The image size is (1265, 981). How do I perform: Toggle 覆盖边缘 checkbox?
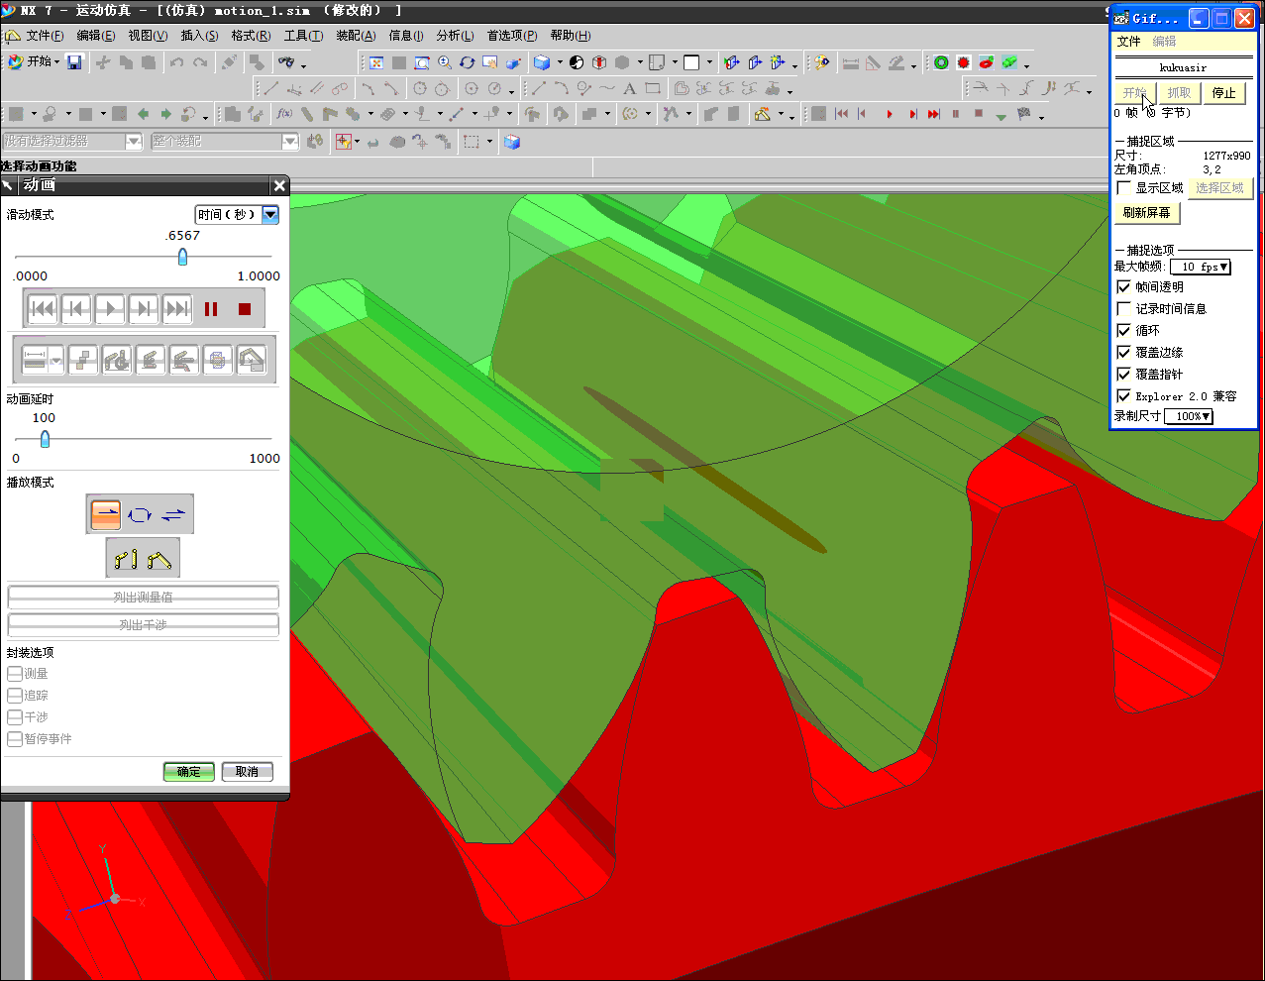click(1123, 352)
